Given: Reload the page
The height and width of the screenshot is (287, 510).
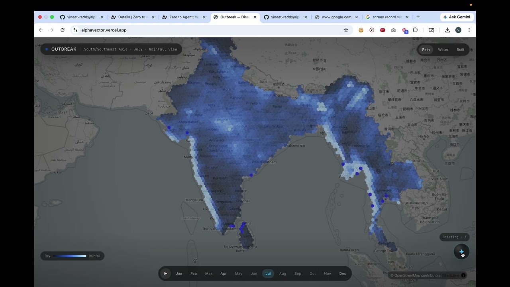Looking at the screenshot, I should [x=63, y=30].
